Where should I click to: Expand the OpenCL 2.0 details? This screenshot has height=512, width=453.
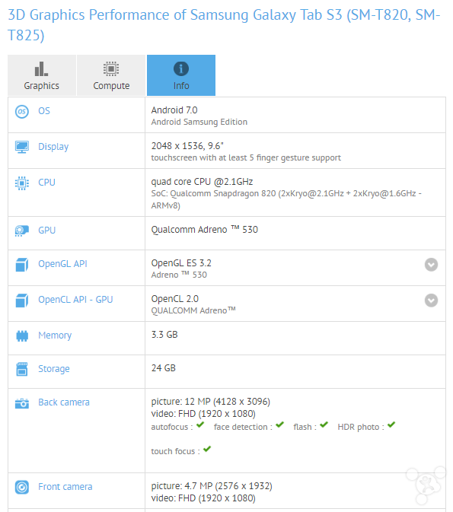[x=431, y=301]
